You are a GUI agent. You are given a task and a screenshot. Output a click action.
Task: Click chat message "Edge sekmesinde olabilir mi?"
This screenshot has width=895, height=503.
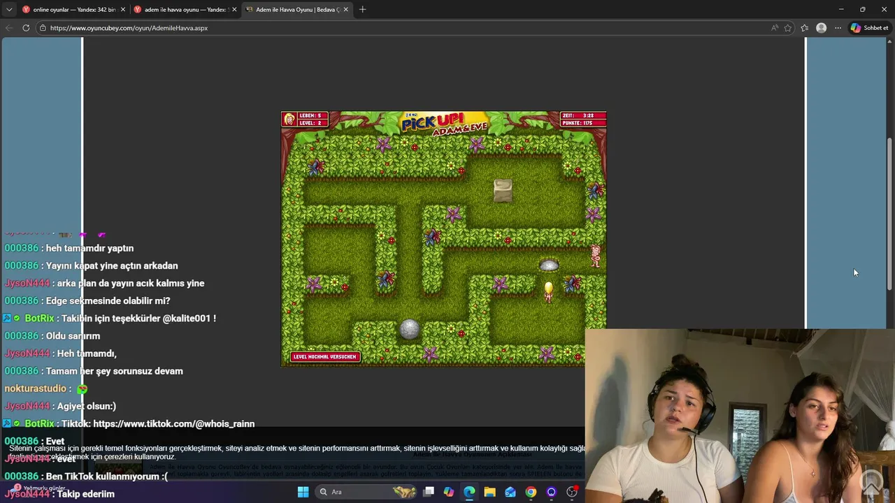tap(108, 300)
